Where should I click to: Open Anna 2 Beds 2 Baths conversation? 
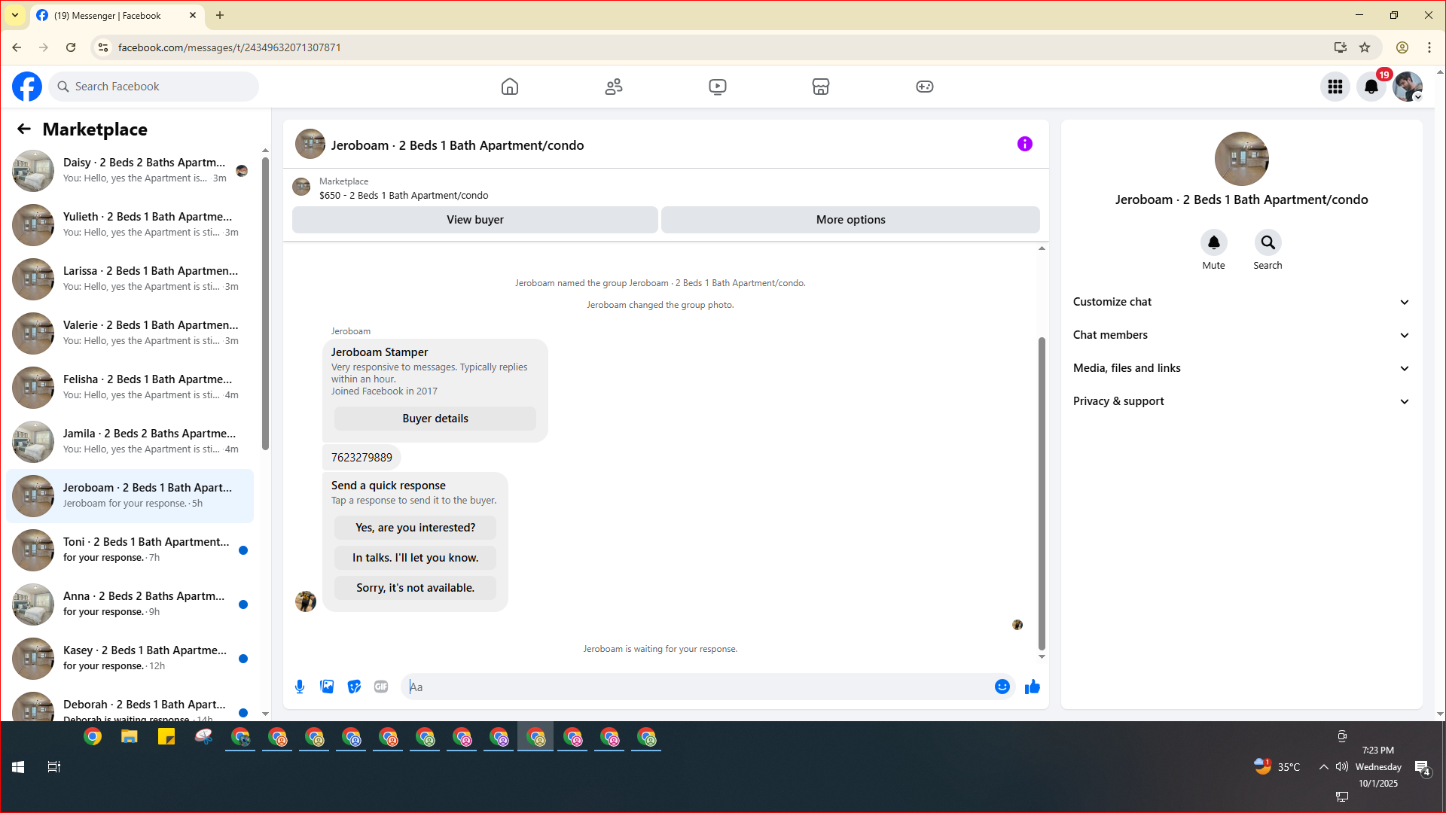130,604
